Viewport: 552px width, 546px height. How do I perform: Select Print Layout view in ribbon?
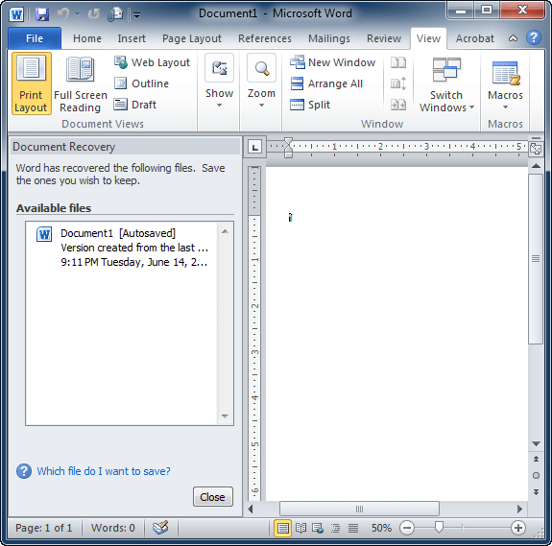31,83
